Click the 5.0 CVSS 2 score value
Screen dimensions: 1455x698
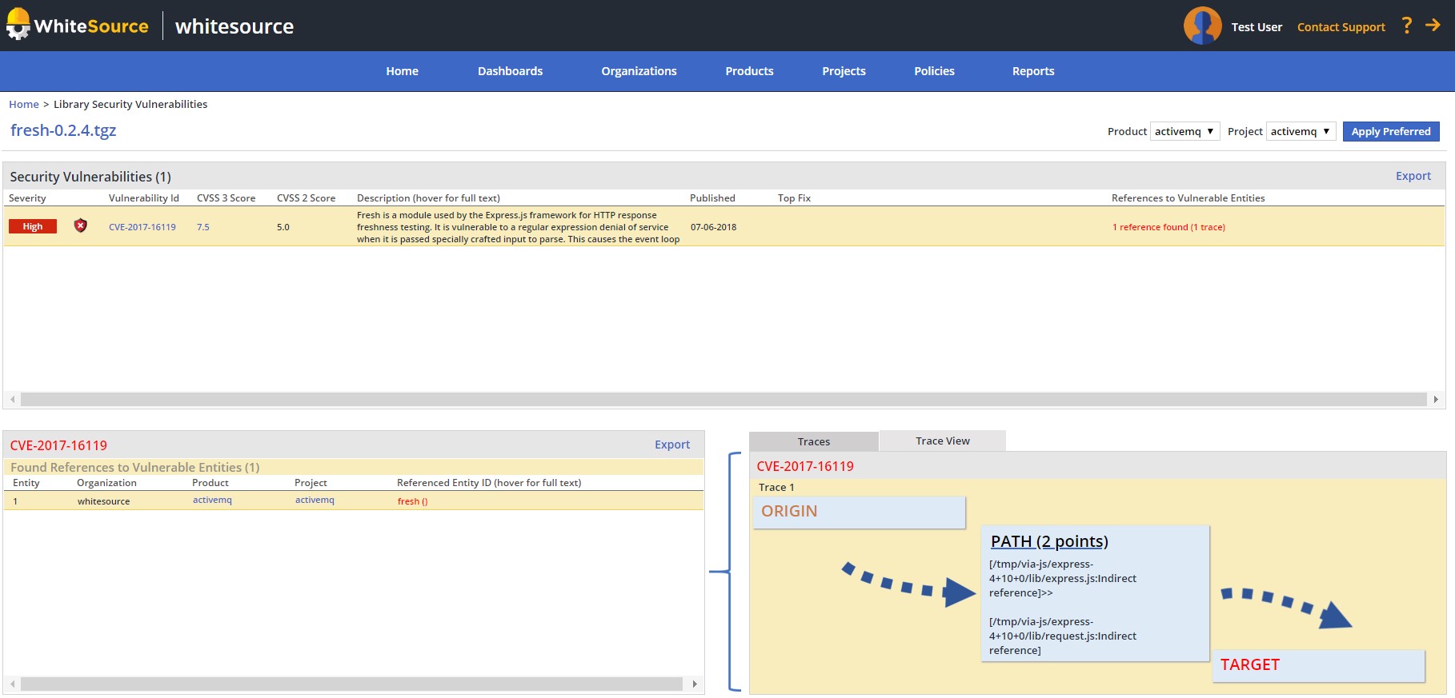coord(283,227)
